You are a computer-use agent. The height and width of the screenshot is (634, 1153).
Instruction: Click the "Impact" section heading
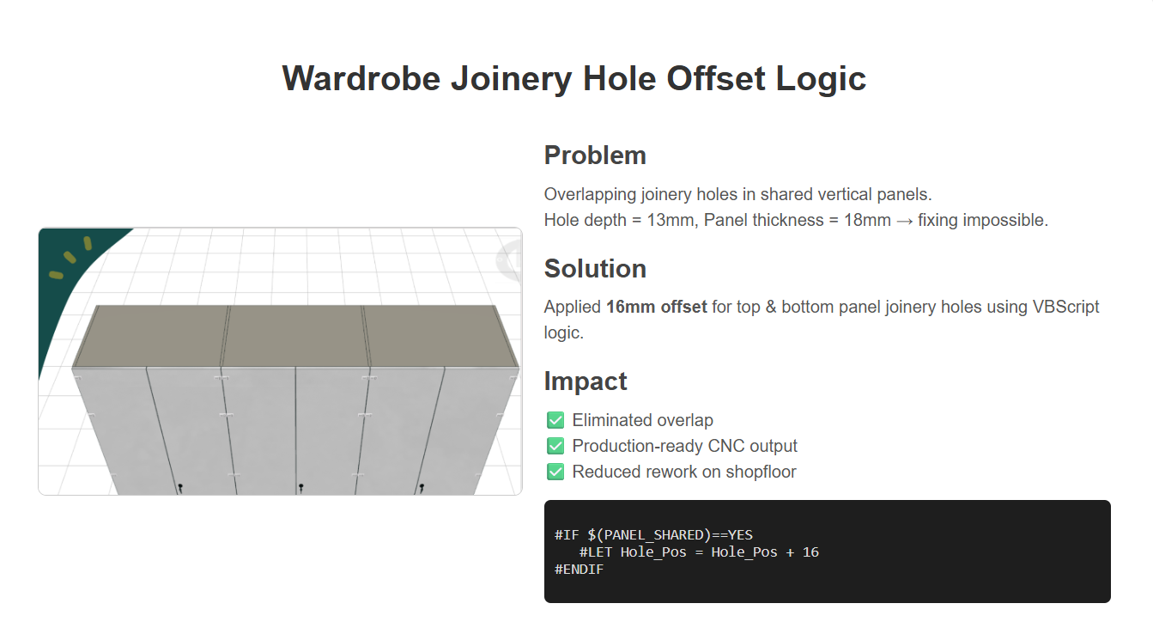586,381
